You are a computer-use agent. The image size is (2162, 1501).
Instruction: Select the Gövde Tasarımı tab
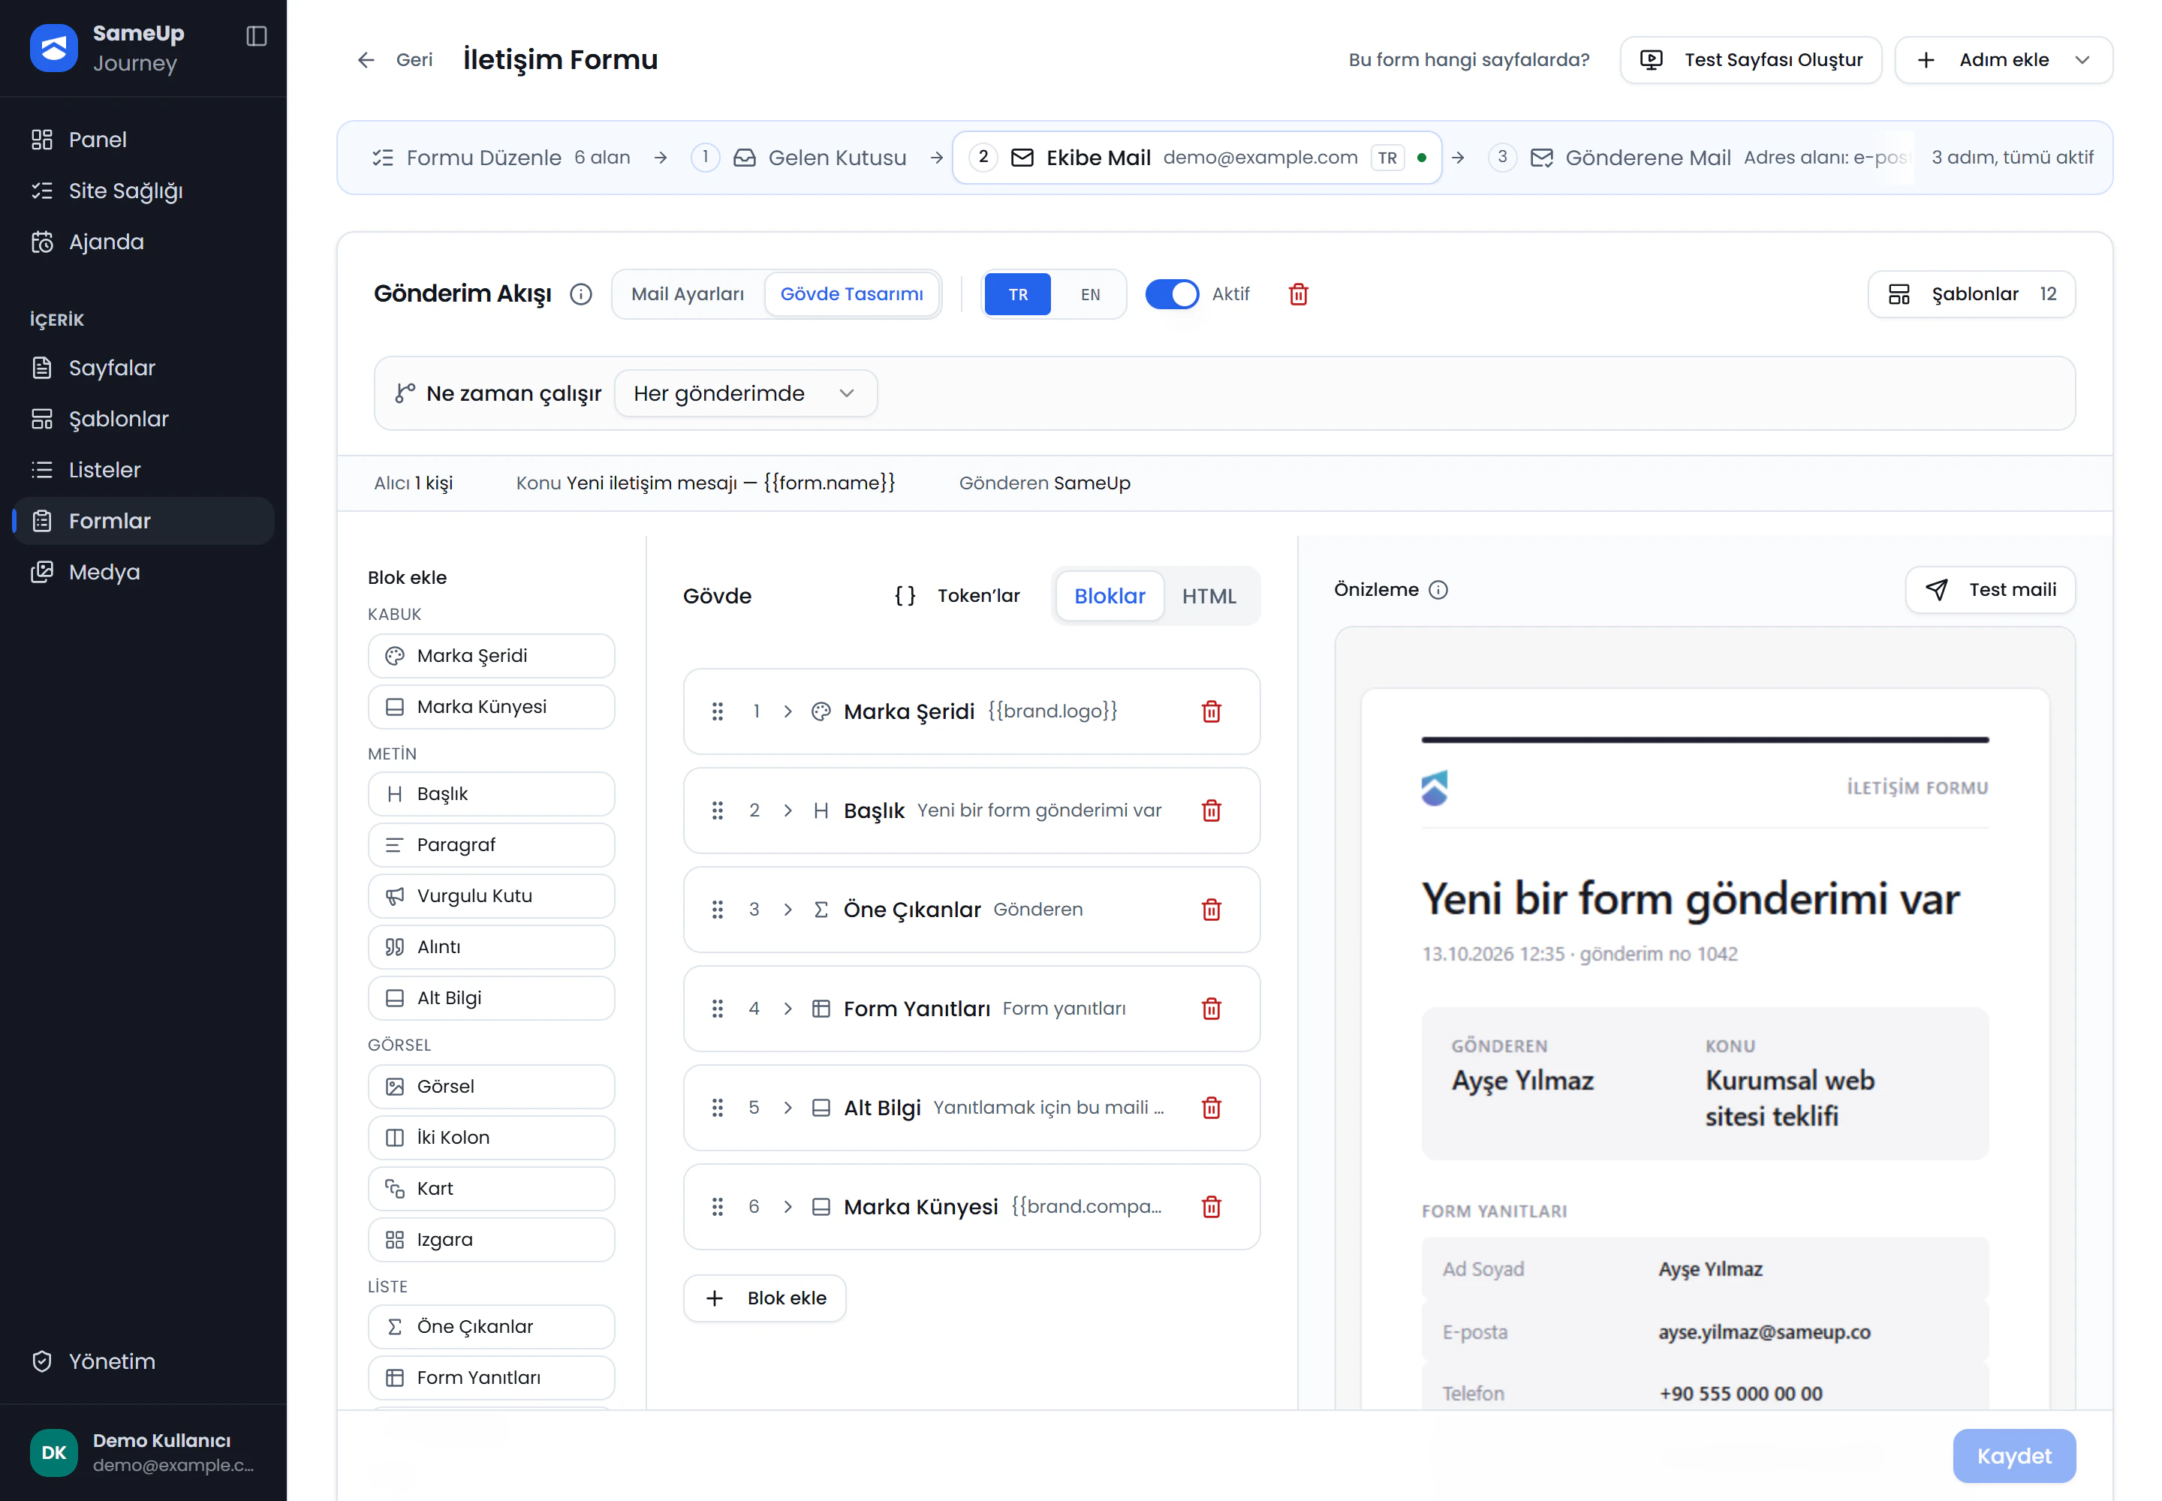click(x=851, y=294)
